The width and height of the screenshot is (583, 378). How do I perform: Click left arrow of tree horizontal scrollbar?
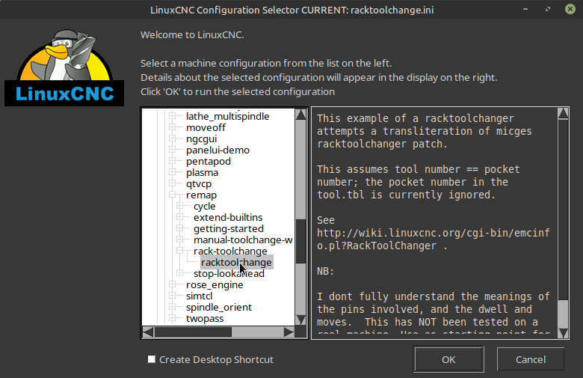tap(148, 332)
